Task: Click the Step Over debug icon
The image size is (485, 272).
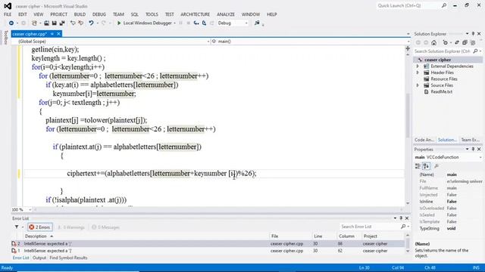Action: [x=204, y=23]
